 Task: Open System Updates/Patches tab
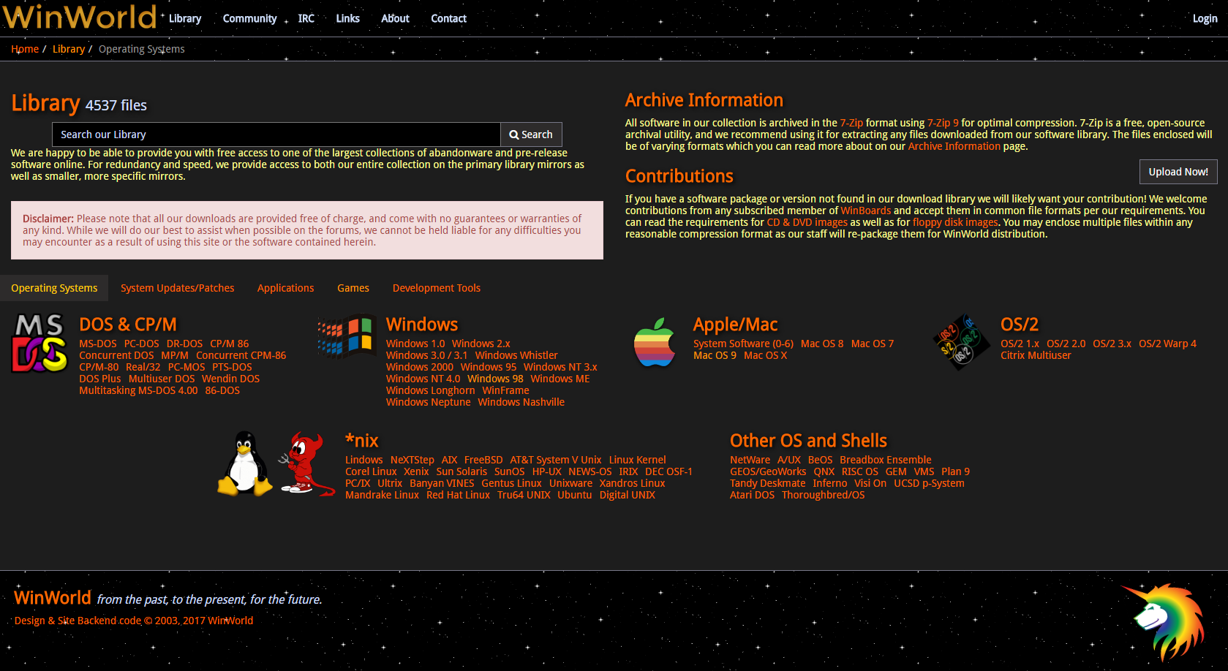[177, 288]
